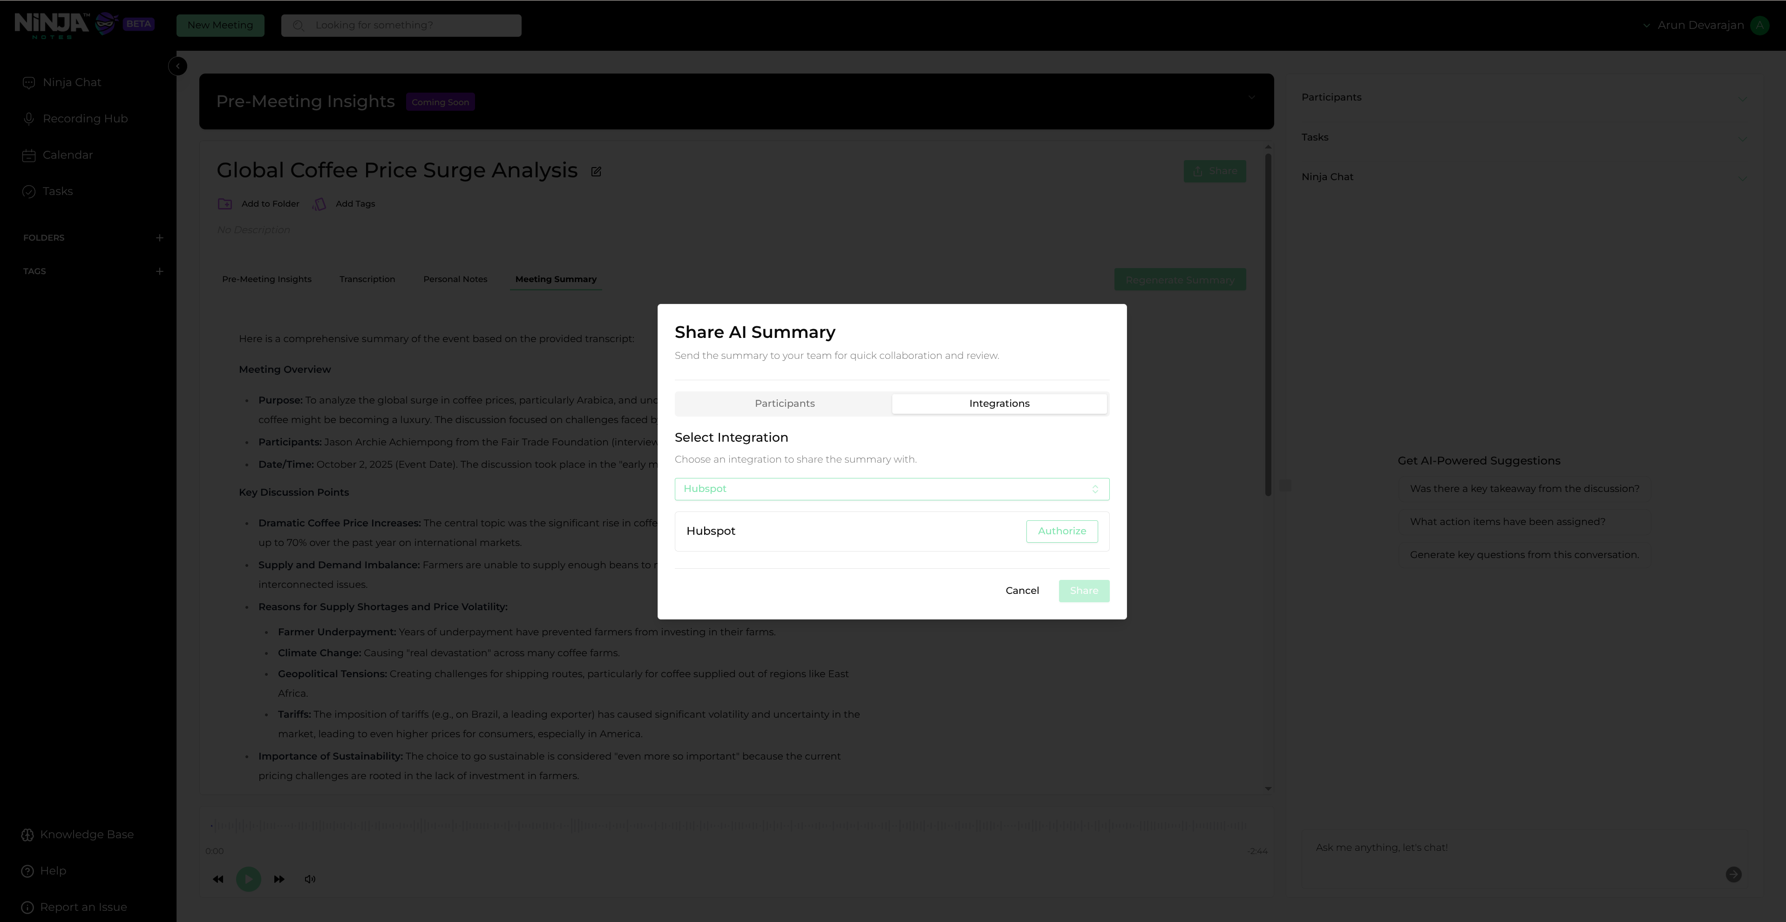Rewind the audio playback
The width and height of the screenshot is (1786, 922).
(217, 880)
